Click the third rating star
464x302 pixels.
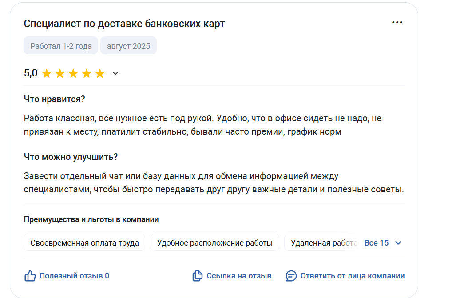(73, 73)
